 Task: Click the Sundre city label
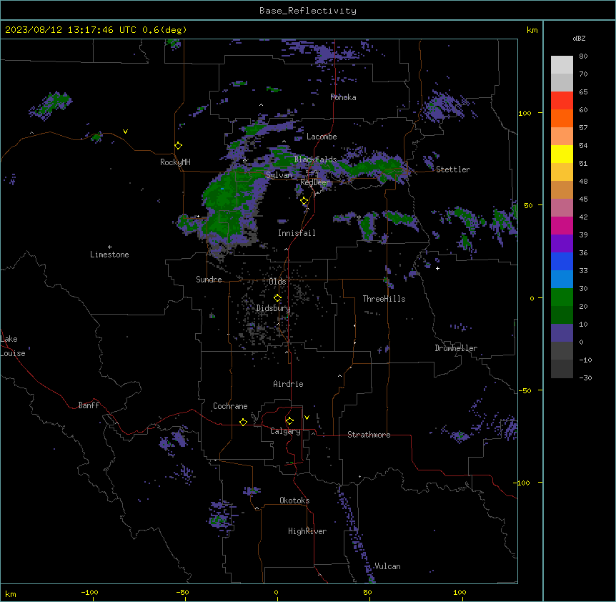click(209, 280)
